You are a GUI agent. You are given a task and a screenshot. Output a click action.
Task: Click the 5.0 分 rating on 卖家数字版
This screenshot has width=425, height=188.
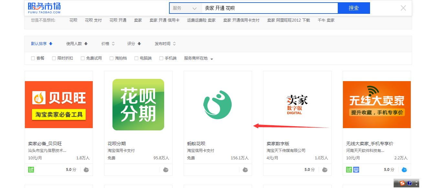310,170
